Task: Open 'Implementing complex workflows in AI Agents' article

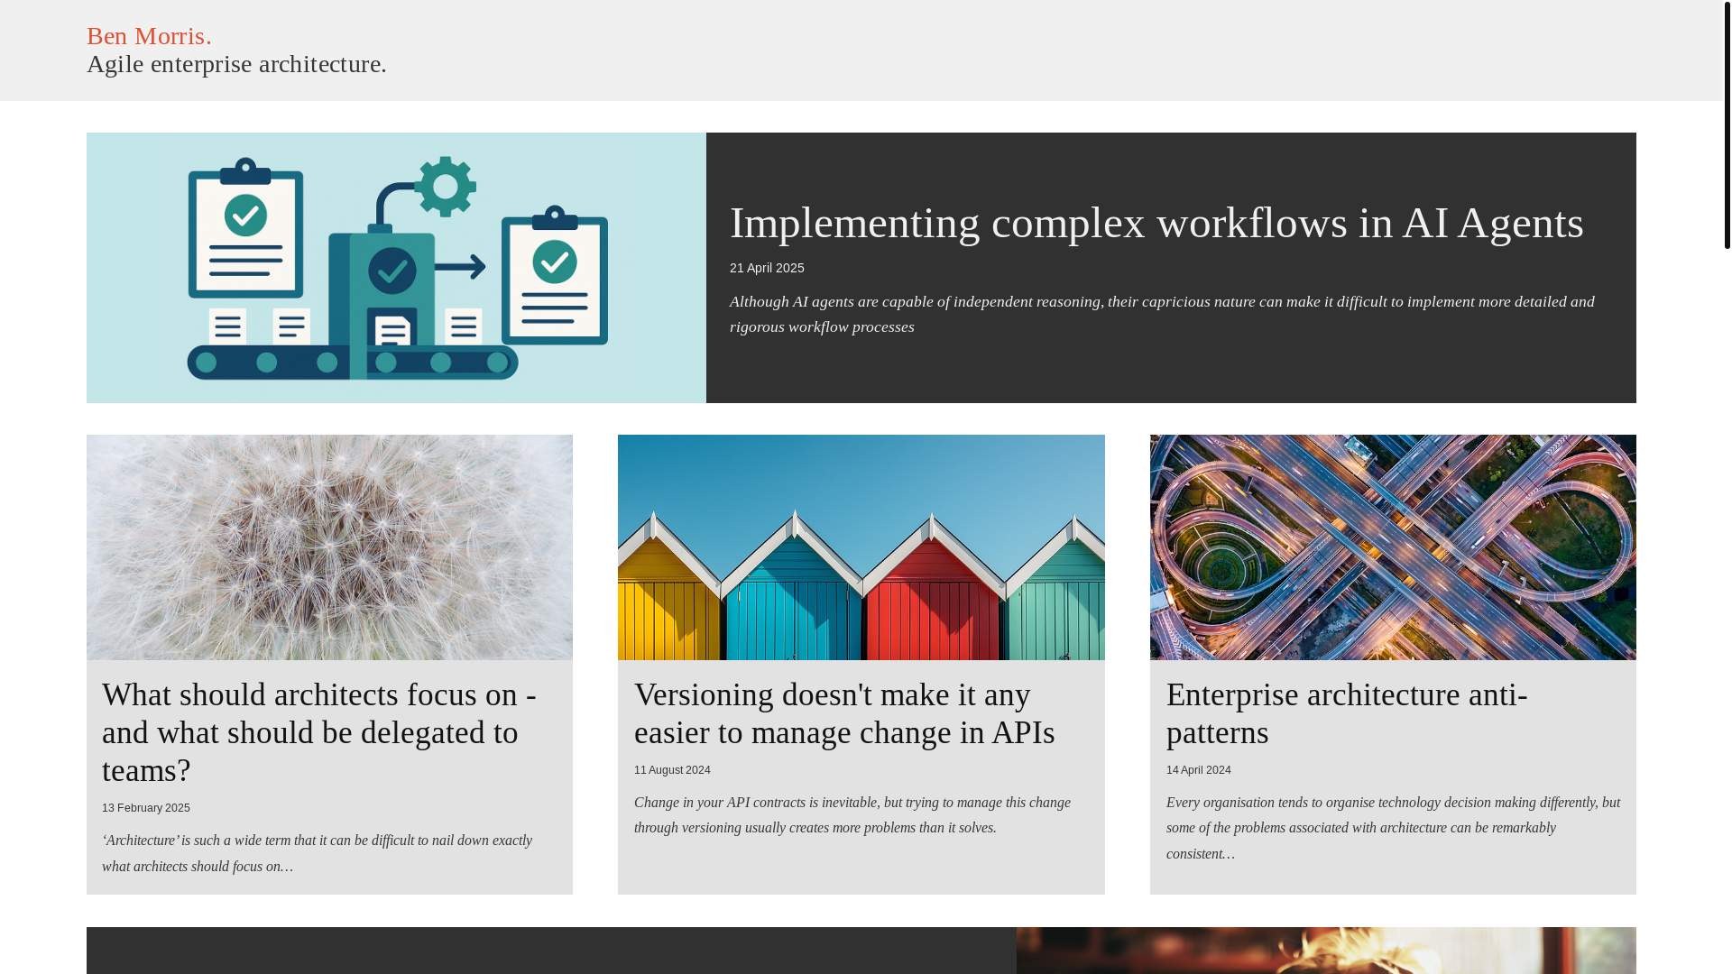Action: [x=1156, y=223]
